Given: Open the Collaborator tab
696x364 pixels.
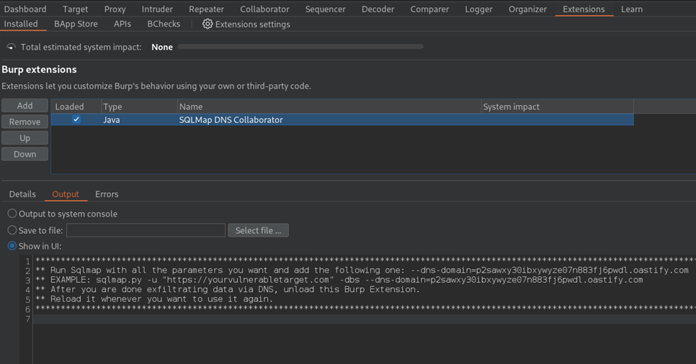Looking at the screenshot, I should [x=264, y=9].
